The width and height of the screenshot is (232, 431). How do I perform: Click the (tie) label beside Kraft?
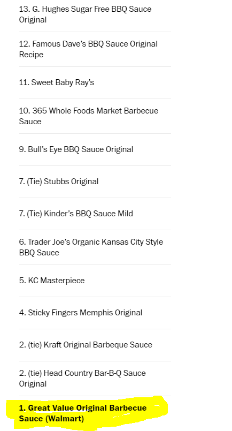(34, 345)
